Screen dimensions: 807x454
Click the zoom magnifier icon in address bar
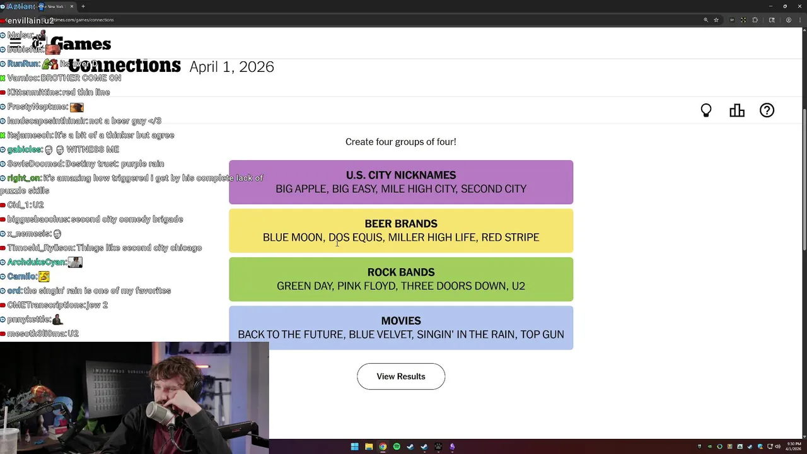(x=705, y=20)
